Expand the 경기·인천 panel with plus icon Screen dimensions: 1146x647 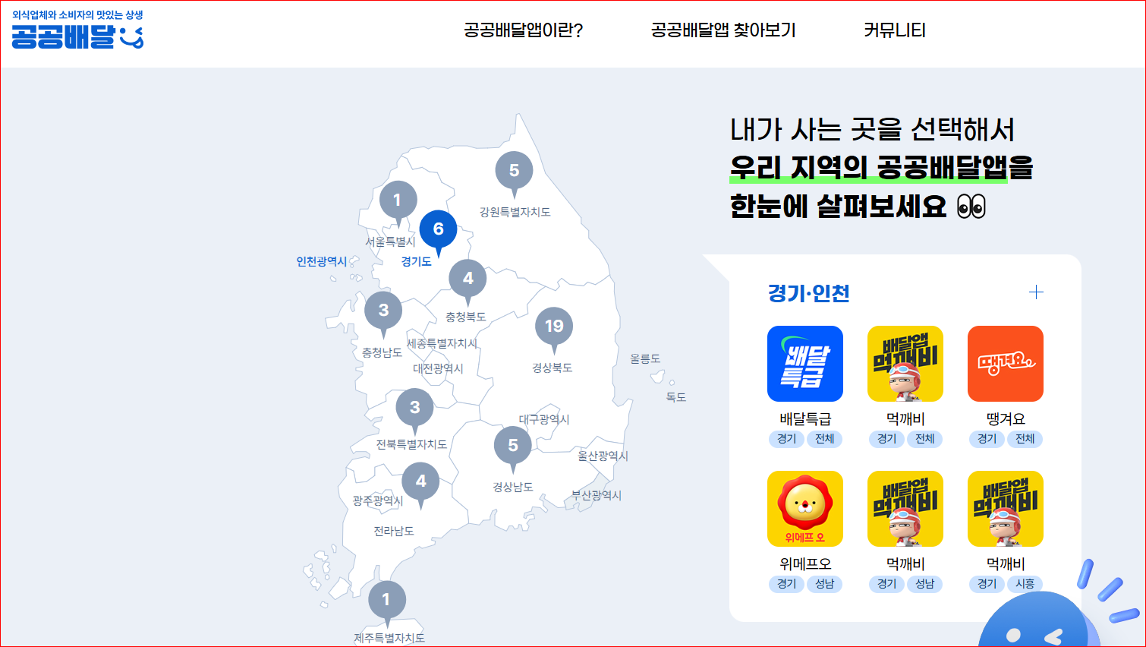tap(1037, 291)
